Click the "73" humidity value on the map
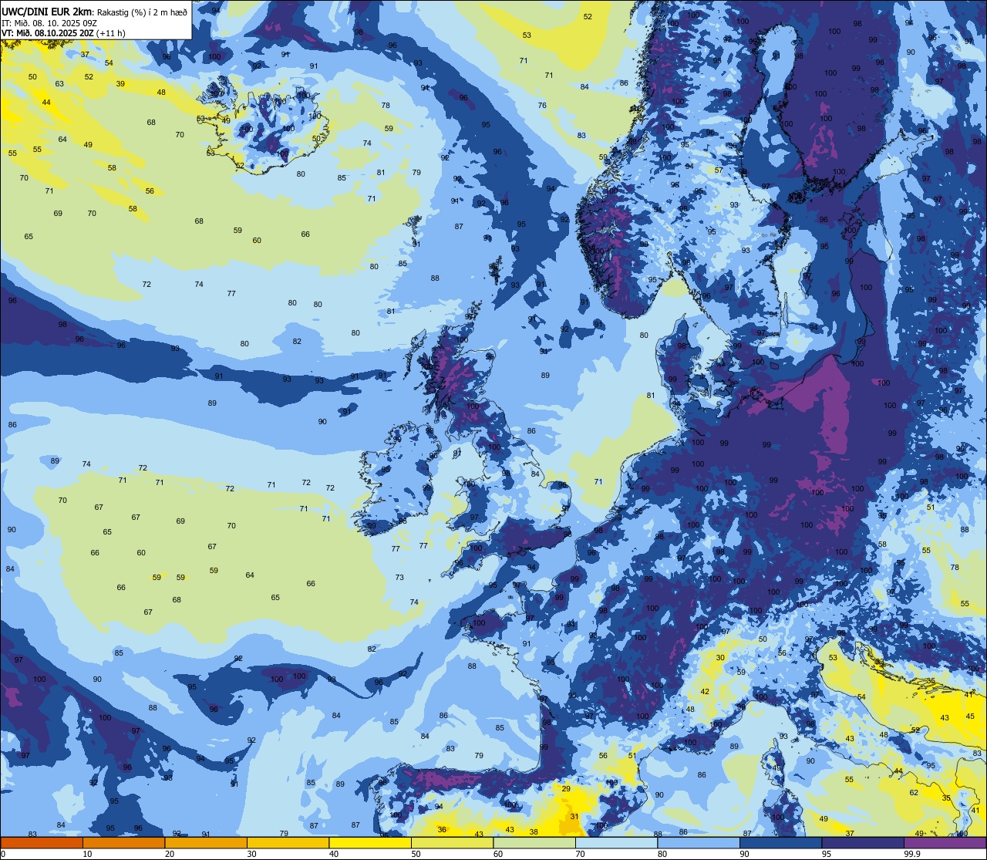The height and width of the screenshot is (860, 987). 399,577
